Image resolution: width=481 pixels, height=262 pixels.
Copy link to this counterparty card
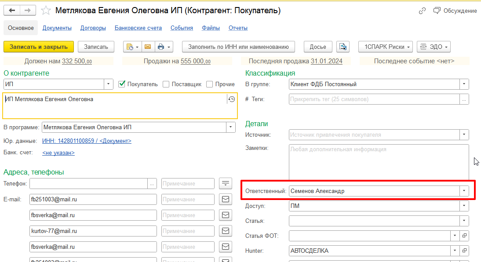point(422,11)
